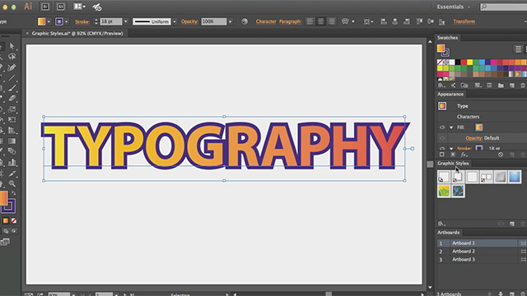
Task: Select the Zoom magnifier tool
Action: coord(12,183)
